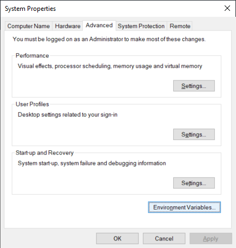This screenshot has width=236, height=248.
Task: Show the Remote tab
Action: click(x=180, y=26)
